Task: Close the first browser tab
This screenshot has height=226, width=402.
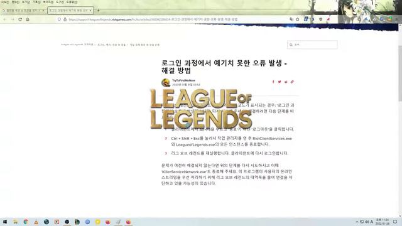Action: click(x=43, y=11)
